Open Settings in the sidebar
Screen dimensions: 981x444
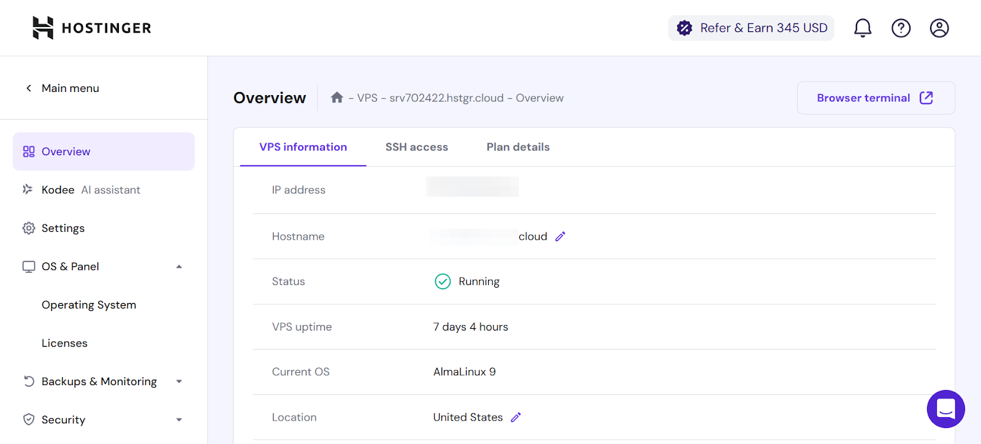point(63,228)
